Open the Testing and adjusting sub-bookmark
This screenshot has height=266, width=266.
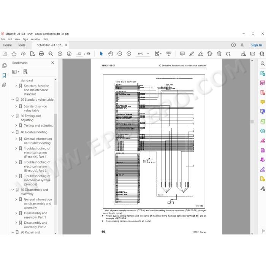click(39, 125)
